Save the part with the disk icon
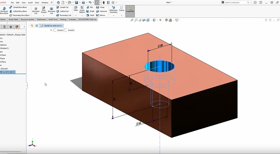 76,2
